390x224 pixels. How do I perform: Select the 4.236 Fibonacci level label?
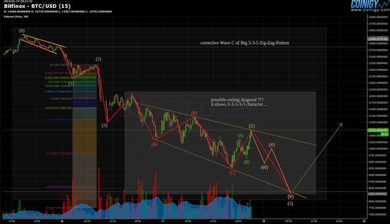coord(59,208)
